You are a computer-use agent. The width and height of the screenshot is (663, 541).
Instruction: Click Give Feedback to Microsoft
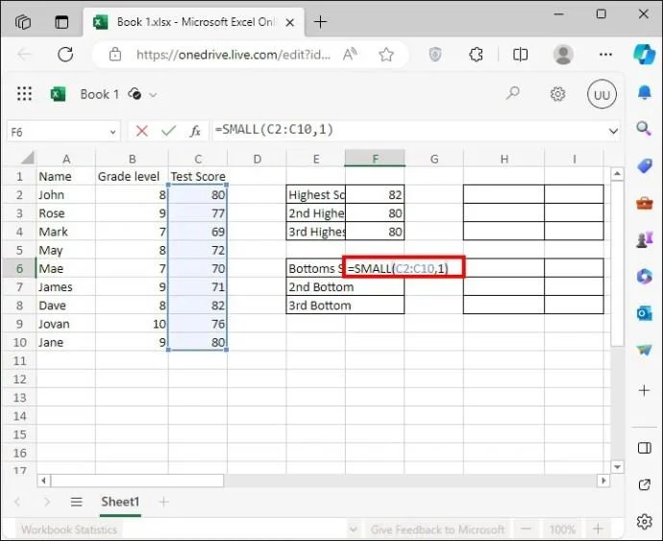(437, 529)
